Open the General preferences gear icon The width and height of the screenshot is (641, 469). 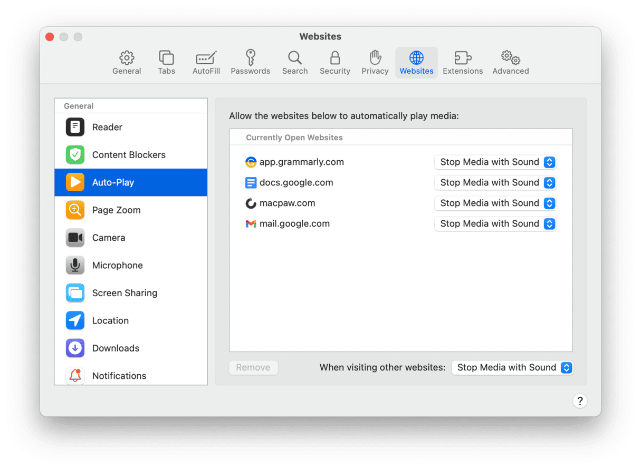coord(127,57)
